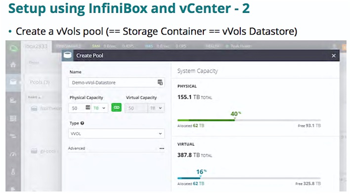Click the Type help question mark icon
This screenshot has width=351, height=194.
coord(82,123)
